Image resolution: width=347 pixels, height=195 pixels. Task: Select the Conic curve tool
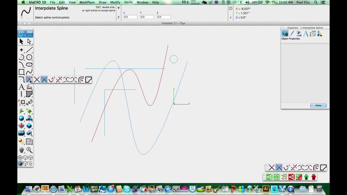21,64
